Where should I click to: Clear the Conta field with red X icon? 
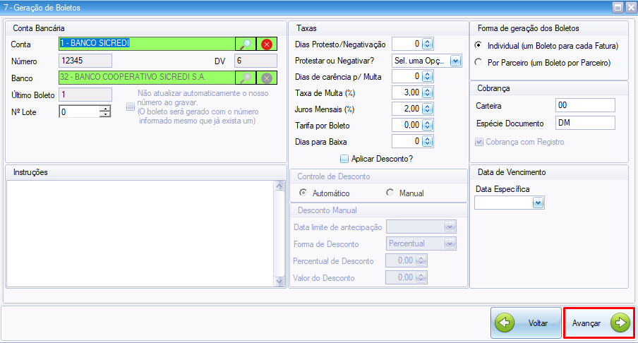tap(266, 44)
